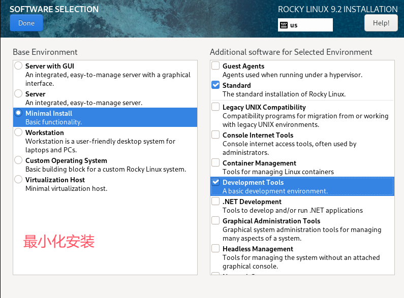Enable Legacy UNIX Compatibility checkbox
The height and width of the screenshot is (298, 404).
click(x=215, y=107)
